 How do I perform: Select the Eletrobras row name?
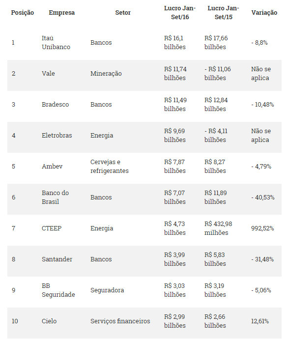(x=57, y=136)
